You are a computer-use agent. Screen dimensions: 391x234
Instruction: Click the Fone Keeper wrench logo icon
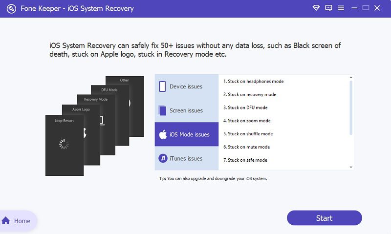(11, 8)
